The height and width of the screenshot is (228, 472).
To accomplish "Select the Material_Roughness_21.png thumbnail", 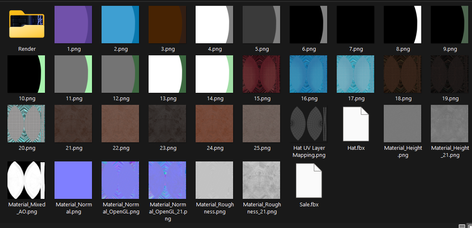I will click(x=261, y=180).
